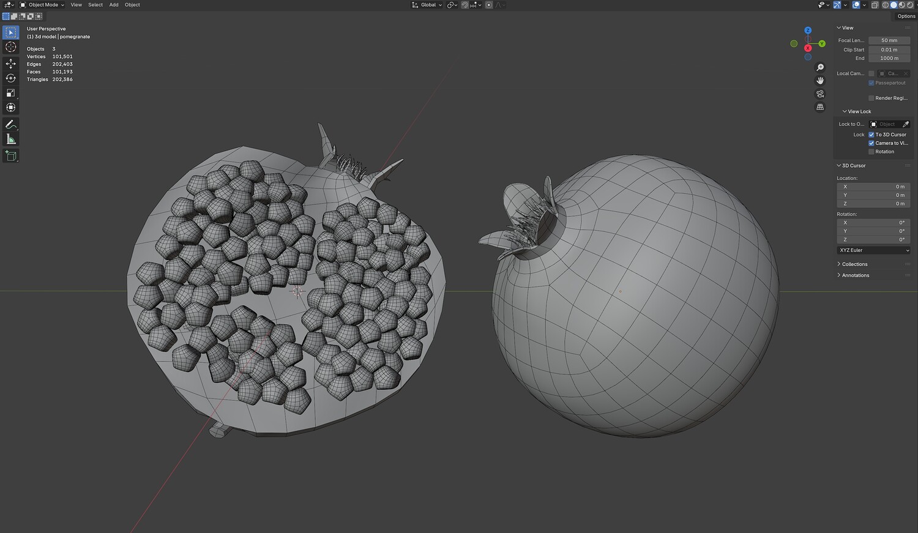The image size is (918, 533).
Task: Switch to solid viewport shading
Action: coord(894,5)
